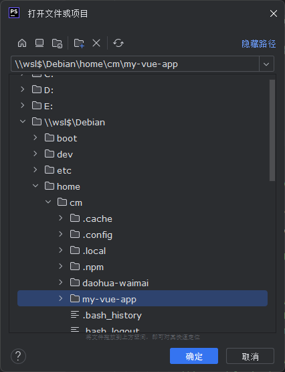Refresh the file tree

[118, 43]
